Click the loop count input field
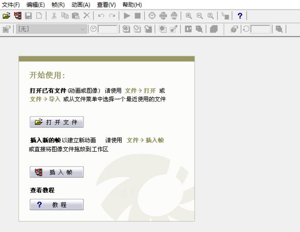 coord(261,29)
